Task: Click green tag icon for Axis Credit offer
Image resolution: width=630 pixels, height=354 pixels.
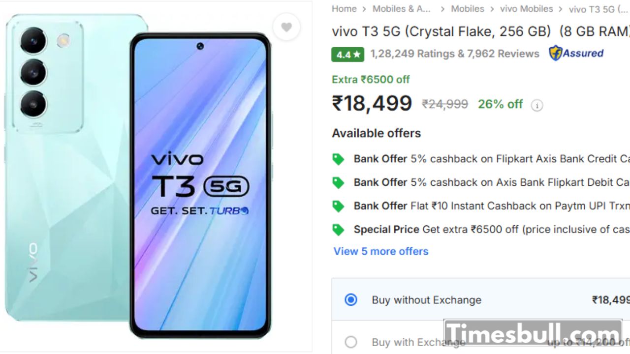Action: coord(338,159)
